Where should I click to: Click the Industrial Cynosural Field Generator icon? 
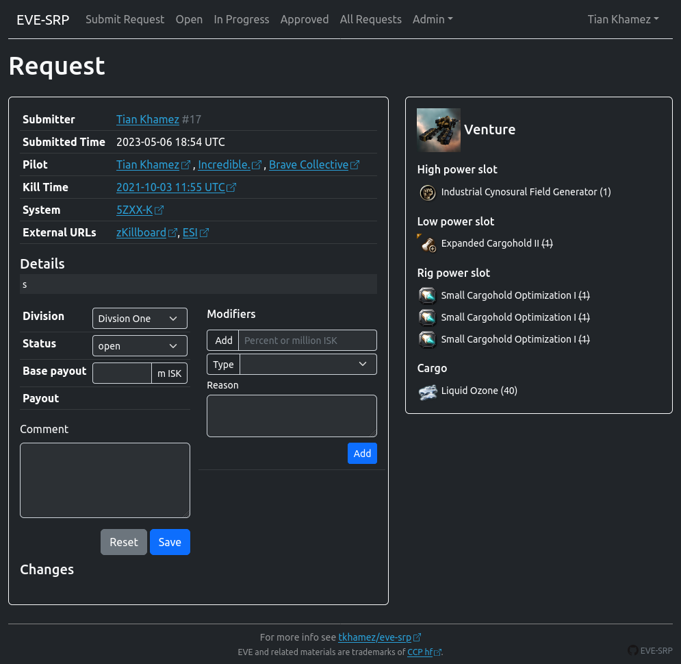coord(427,192)
